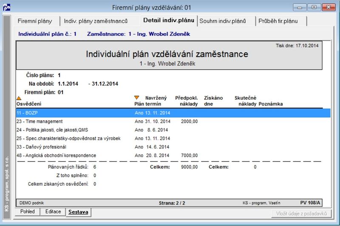Switch to the Pohled bottom tab
Viewport: 340px width, 226px height.
point(27,212)
